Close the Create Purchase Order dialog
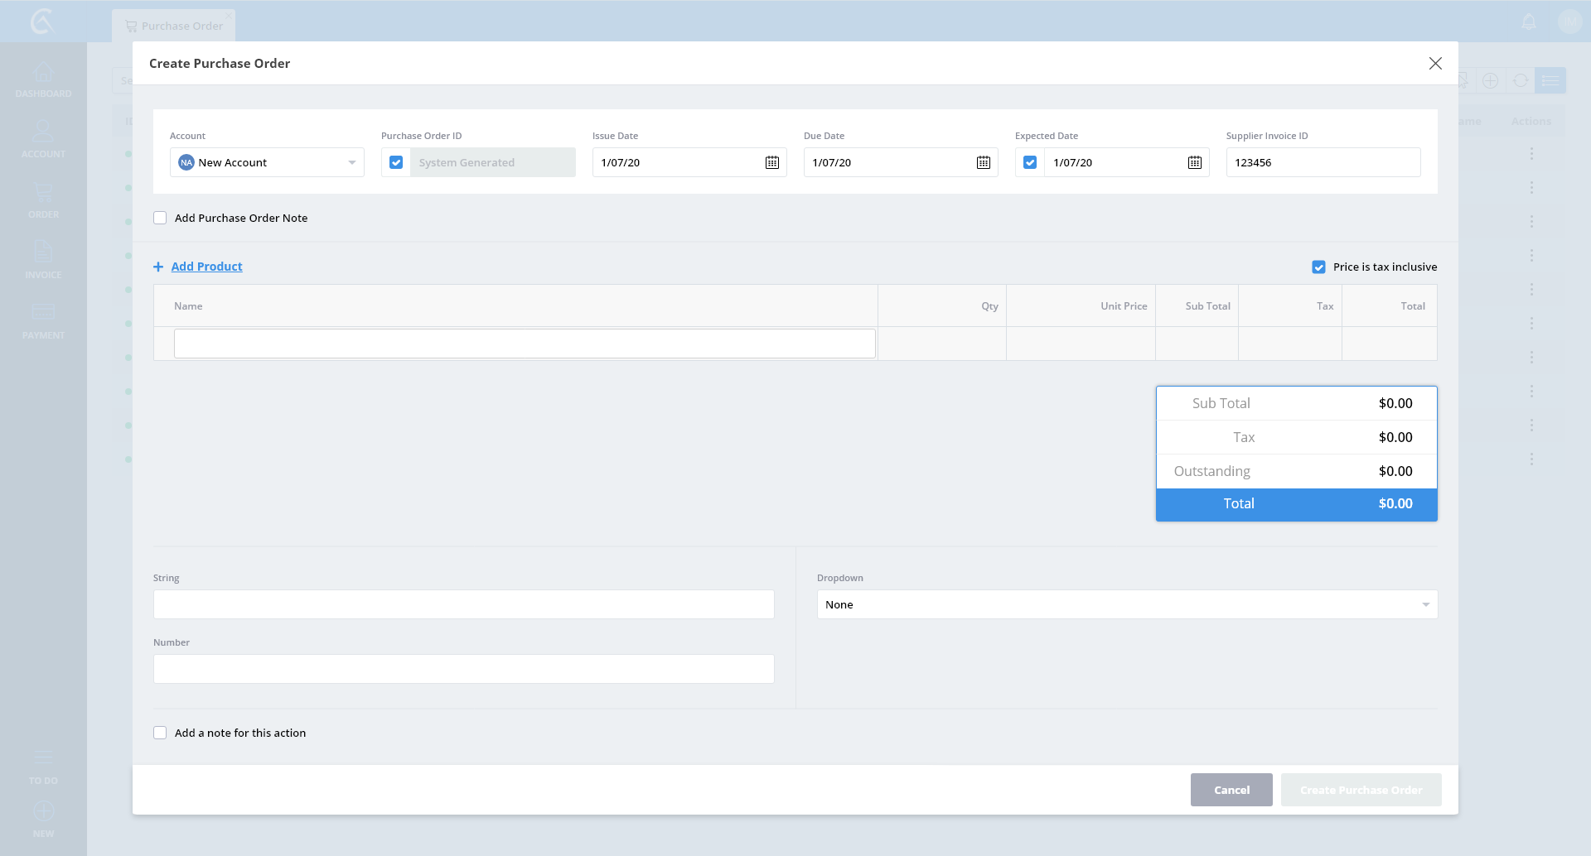The image size is (1591, 856). coord(1435,64)
